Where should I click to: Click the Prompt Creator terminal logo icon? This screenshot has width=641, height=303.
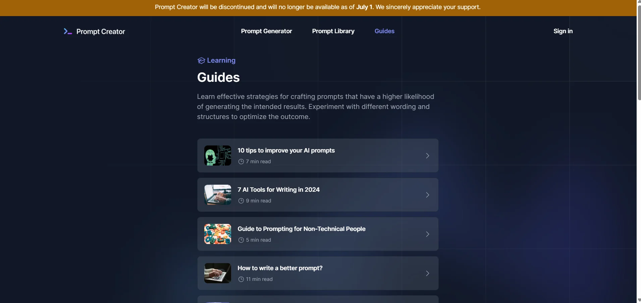68,32
